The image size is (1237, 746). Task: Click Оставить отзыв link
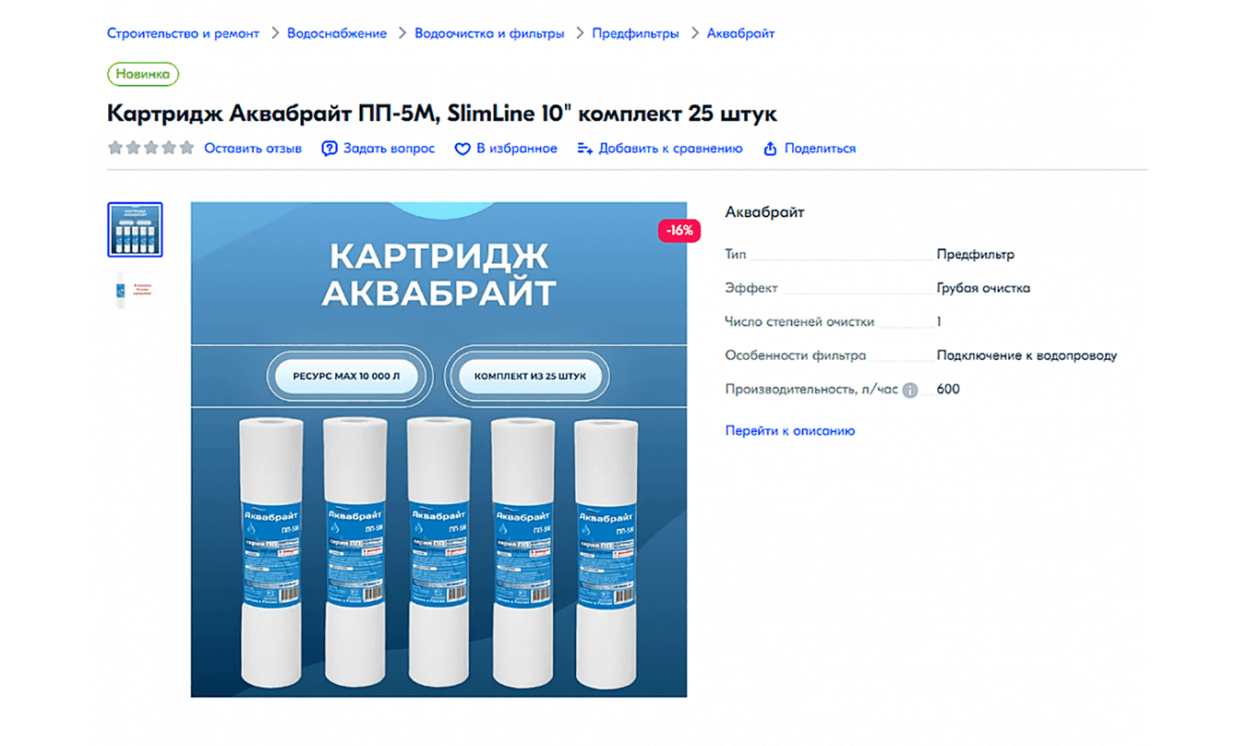[x=253, y=149]
